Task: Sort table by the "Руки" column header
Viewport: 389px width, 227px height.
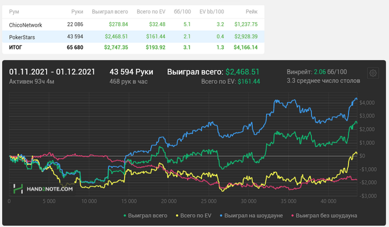Action: pos(77,12)
